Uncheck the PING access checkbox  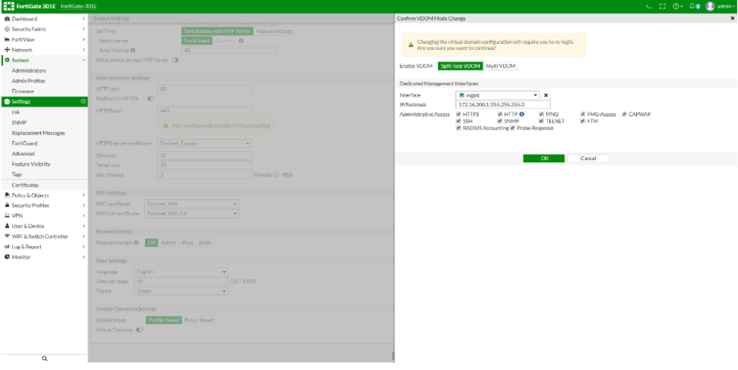point(542,114)
